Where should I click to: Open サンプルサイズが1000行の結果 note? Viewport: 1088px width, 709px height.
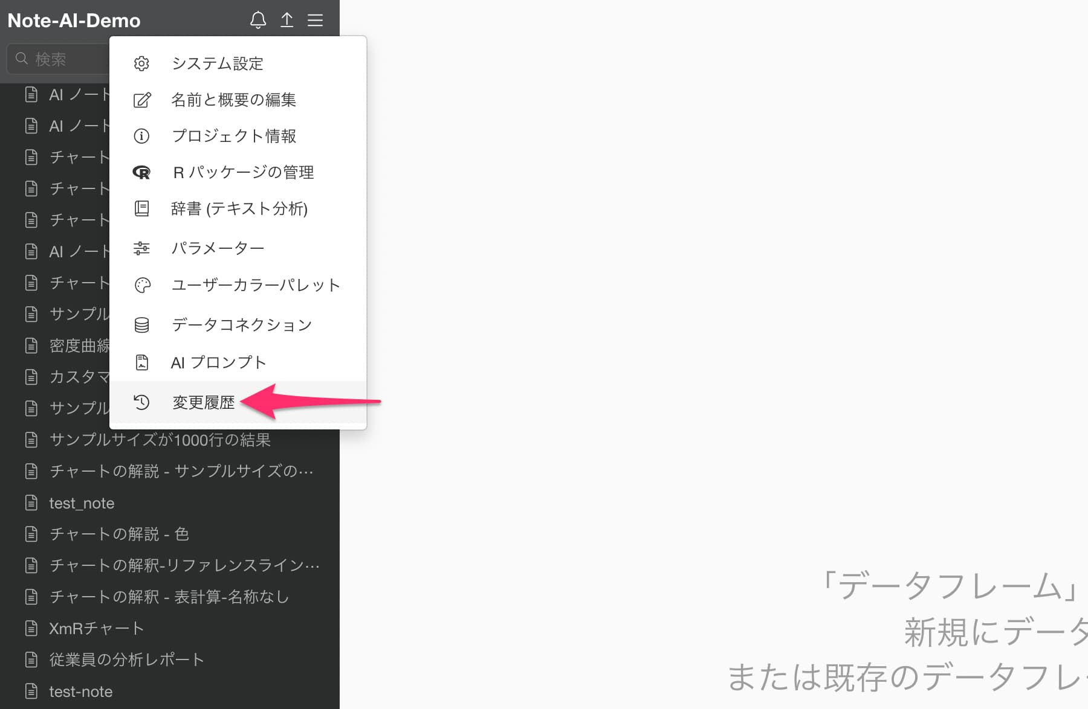[160, 440]
